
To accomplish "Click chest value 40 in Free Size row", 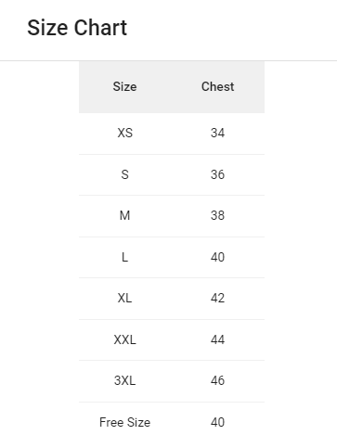I will pyautogui.click(x=217, y=422).
